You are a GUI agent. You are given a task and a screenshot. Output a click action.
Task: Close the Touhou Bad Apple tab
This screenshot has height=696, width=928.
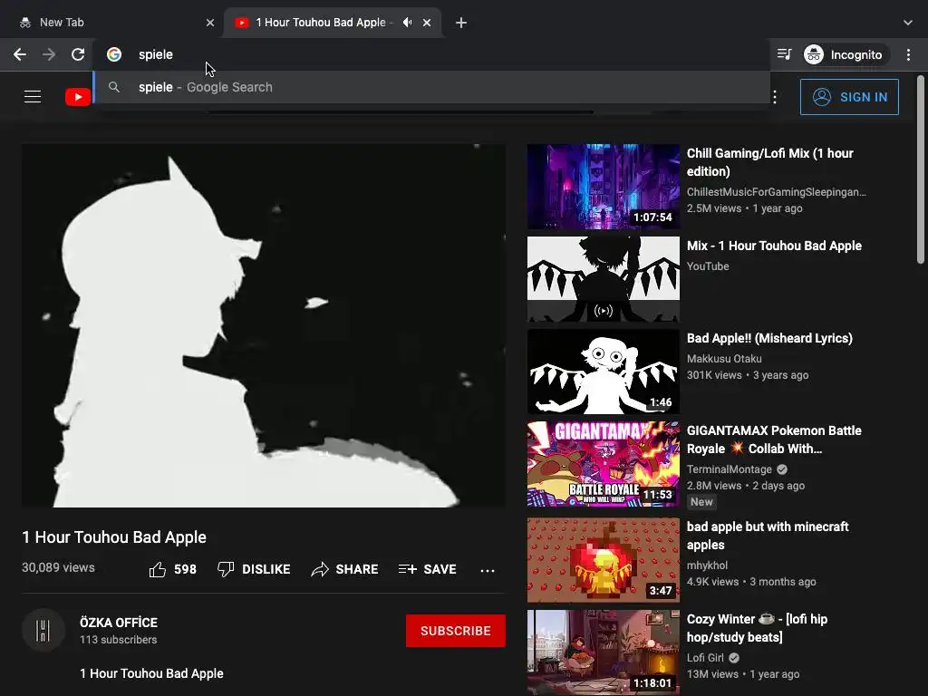pyautogui.click(x=427, y=23)
